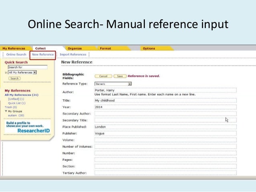The height and width of the screenshot is (192, 256).
Task: Open the autism group link
Action: point(16,115)
